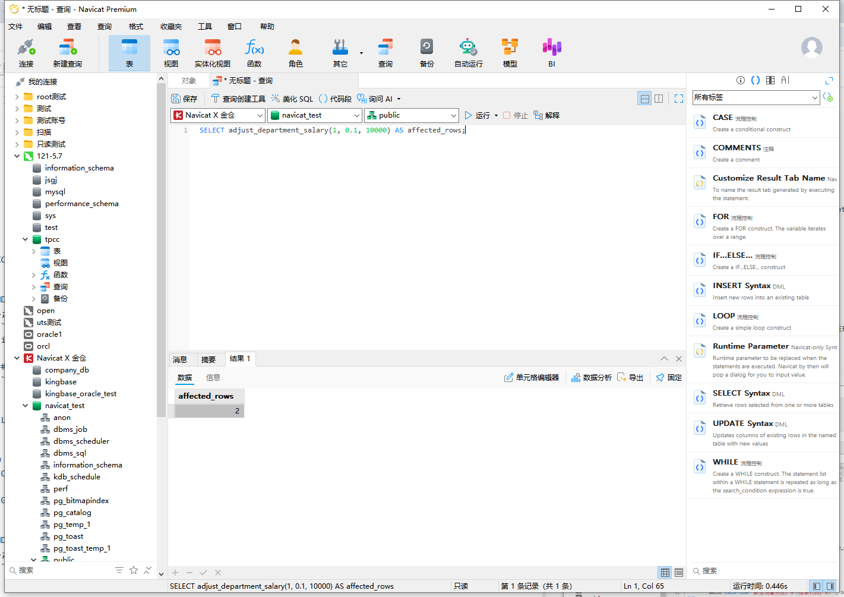Image resolution: width=844 pixels, height=597 pixels.
Task: Collapse the tpcc database node
Action: pyautogui.click(x=25, y=239)
